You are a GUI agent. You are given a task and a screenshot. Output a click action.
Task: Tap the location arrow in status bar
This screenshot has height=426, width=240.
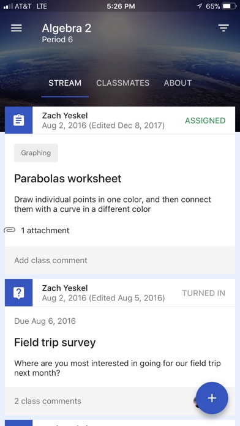(x=200, y=6)
